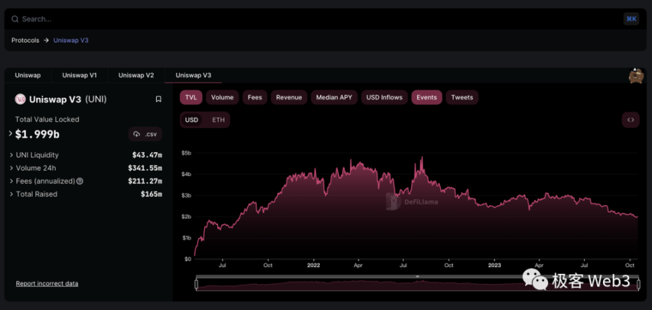Click the bookmark icon beside Uniswap V3
652x310 pixels.
coord(158,99)
